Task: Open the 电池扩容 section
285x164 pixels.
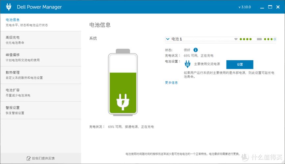Action: click(41, 93)
